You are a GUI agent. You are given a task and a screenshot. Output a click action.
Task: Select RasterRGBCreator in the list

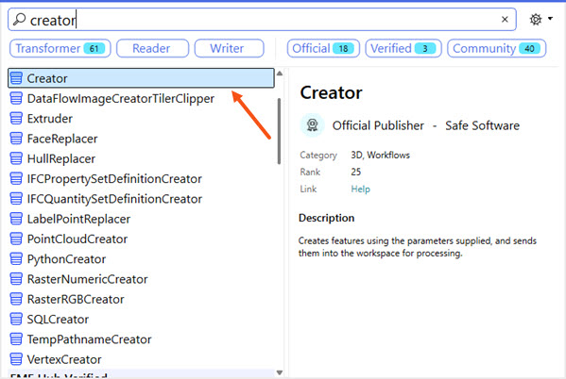pyautogui.click(x=141, y=300)
